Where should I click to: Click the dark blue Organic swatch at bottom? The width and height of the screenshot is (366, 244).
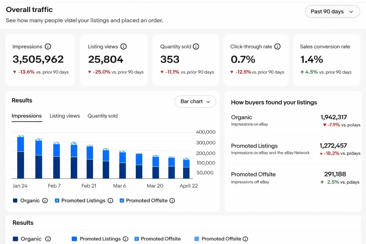tap(15, 239)
